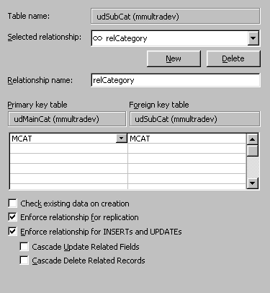Click the Table name field udSubCat

click(176, 17)
